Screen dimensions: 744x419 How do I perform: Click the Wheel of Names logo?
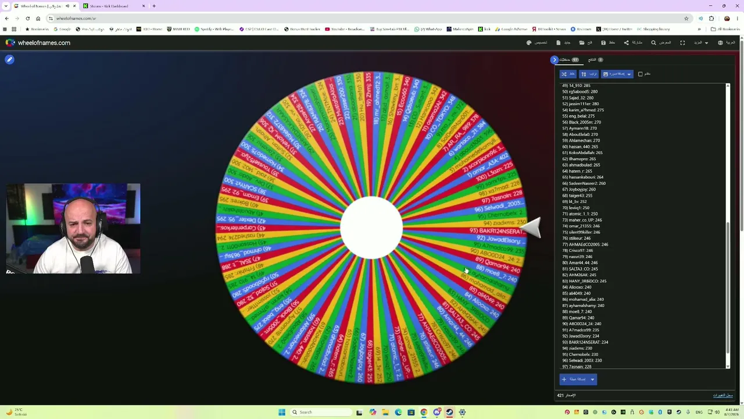pos(38,42)
